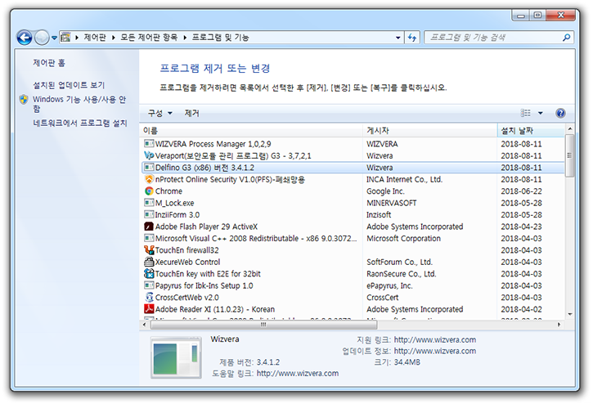Open 네트워크에서 프로그램 설치 link
The width and height of the screenshot is (593, 404).
point(80,123)
